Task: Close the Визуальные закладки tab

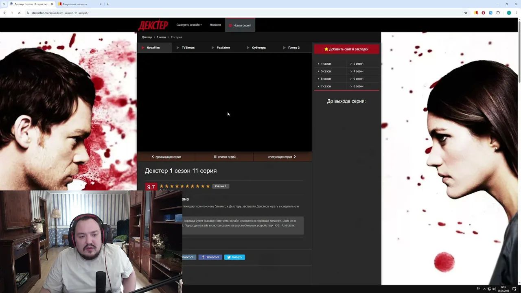Action: click(101, 4)
